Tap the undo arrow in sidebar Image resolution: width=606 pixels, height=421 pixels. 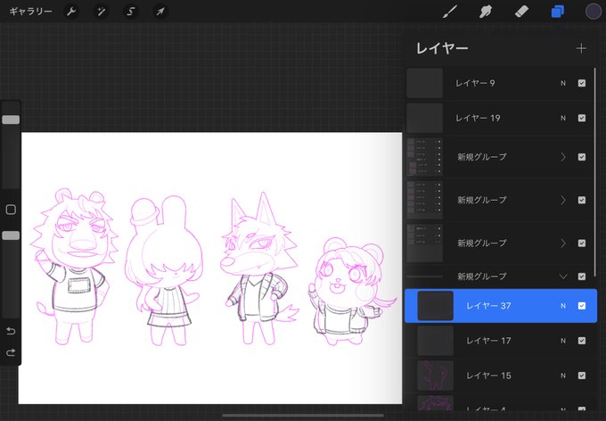(x=11, y=331)
